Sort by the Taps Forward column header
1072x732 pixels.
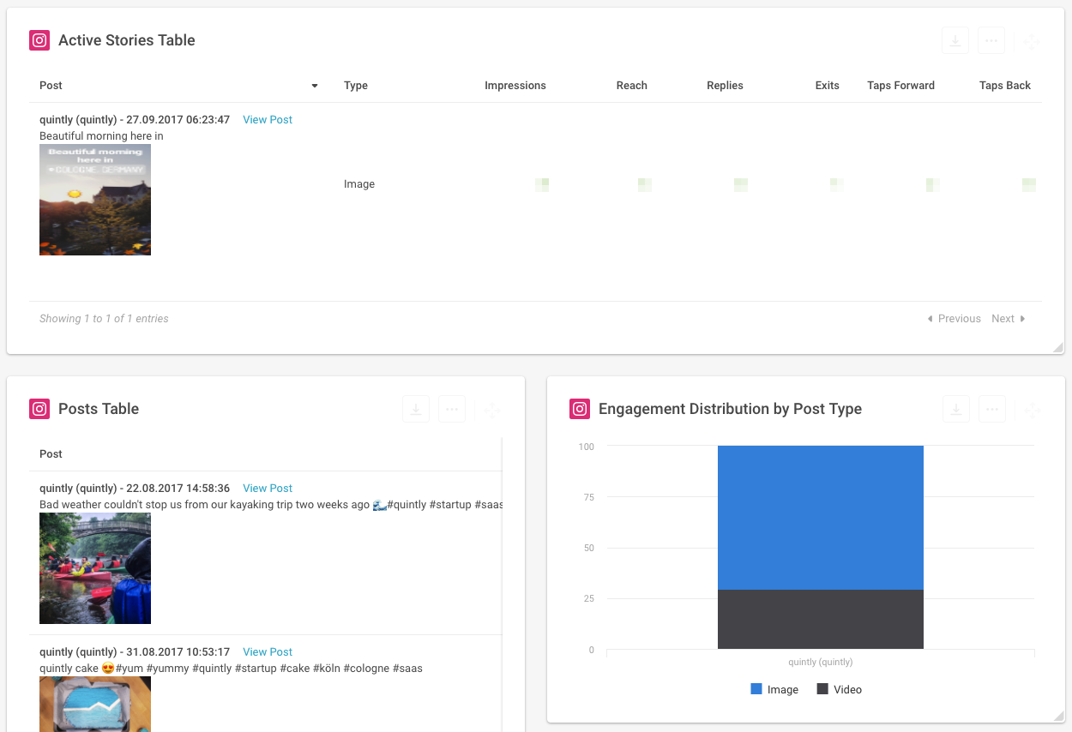coord(901,86)
